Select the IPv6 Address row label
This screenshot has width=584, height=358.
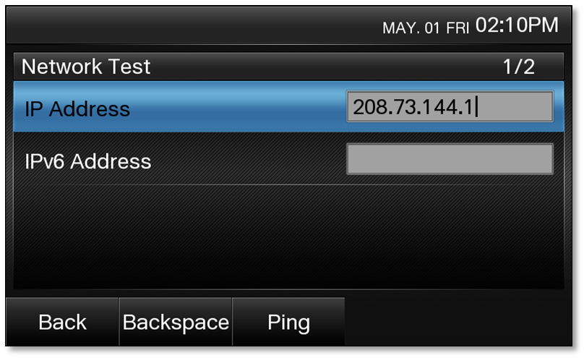coord(88,161)
